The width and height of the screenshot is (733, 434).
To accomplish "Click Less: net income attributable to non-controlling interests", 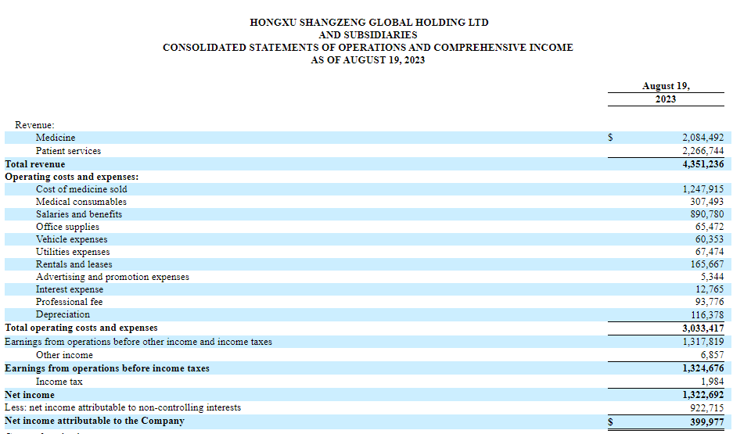I will pyautogui.click(x=123, y=408).
